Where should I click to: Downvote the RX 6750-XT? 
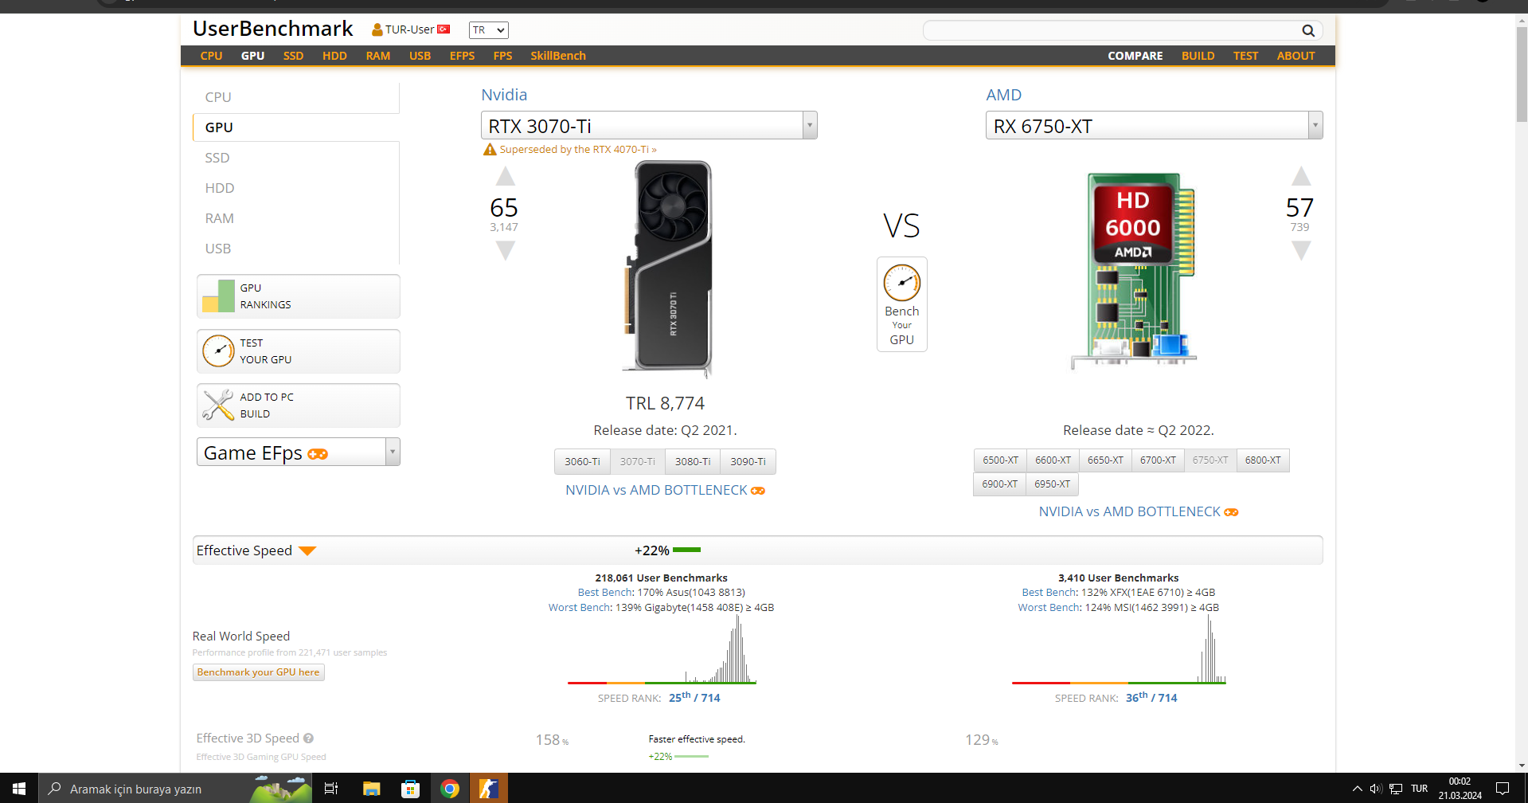[1301, 251]
